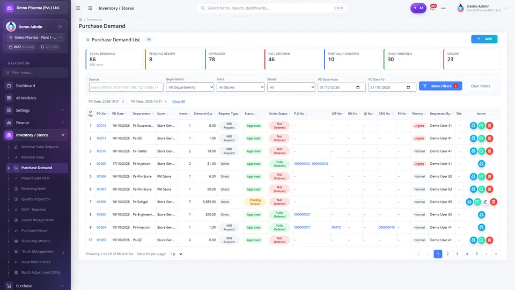This screenshot has height=290, width=515.
Task: Select the Pending Review summary card
Action: point(173,59)
